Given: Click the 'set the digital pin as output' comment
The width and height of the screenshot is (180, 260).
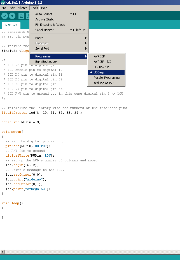Looking at the screenshot, I should (38, 141).
